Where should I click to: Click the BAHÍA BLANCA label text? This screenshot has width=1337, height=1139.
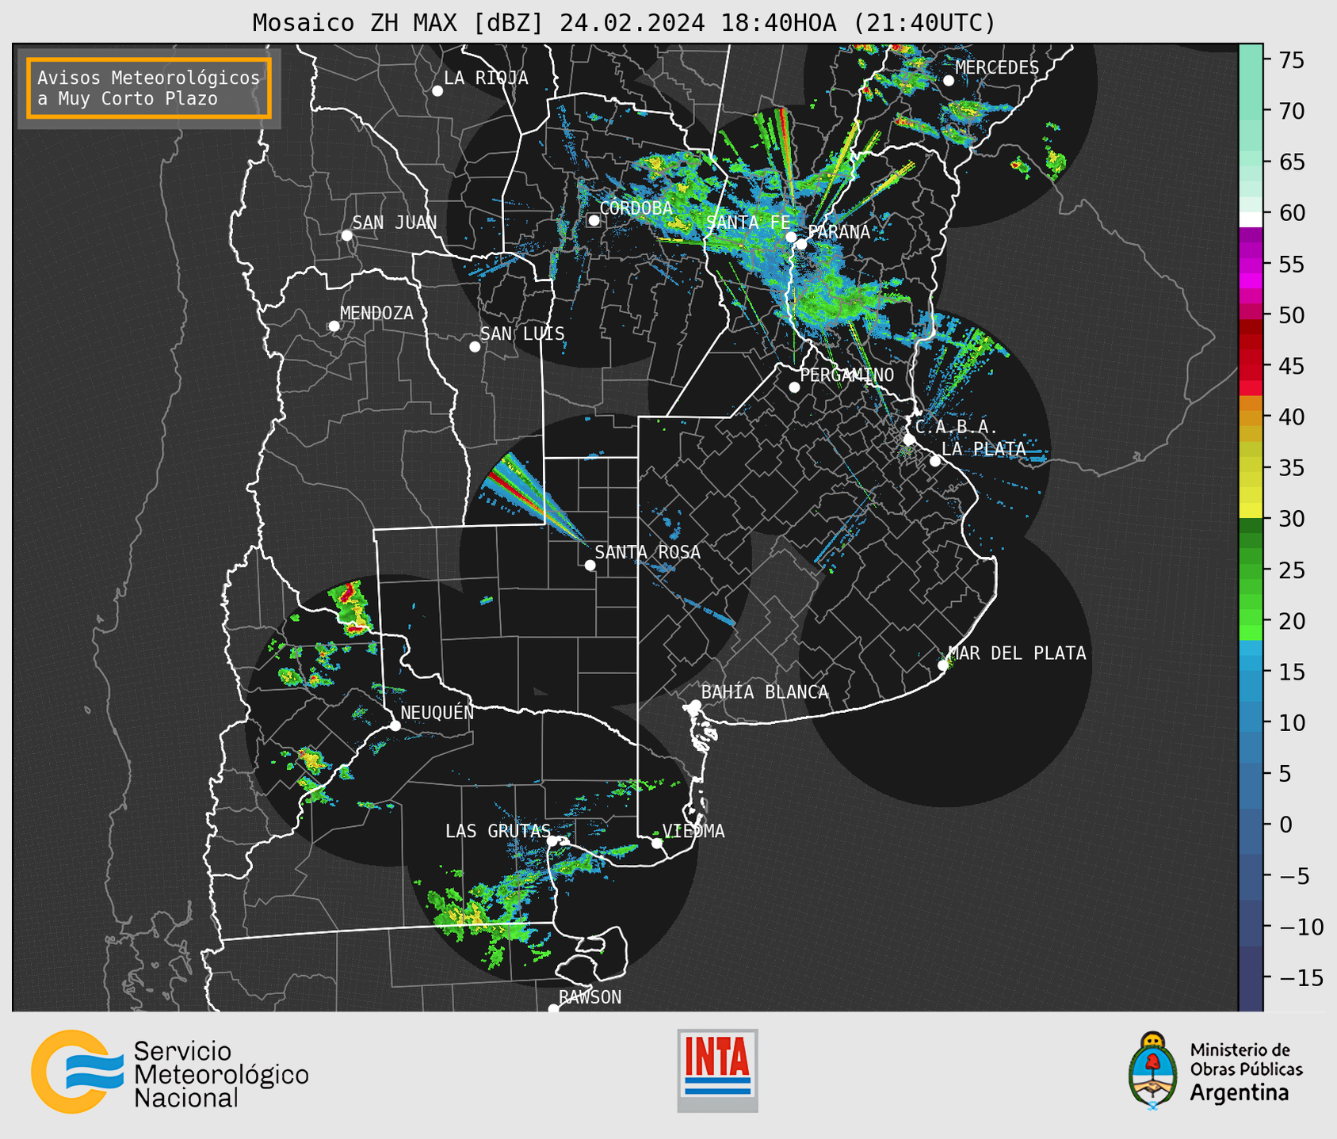point(765,692)
